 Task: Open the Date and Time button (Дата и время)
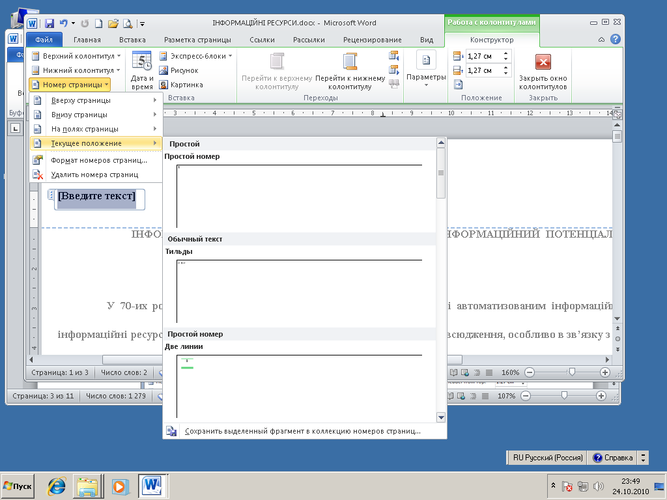pyautogui.click(x=141, y=70)
